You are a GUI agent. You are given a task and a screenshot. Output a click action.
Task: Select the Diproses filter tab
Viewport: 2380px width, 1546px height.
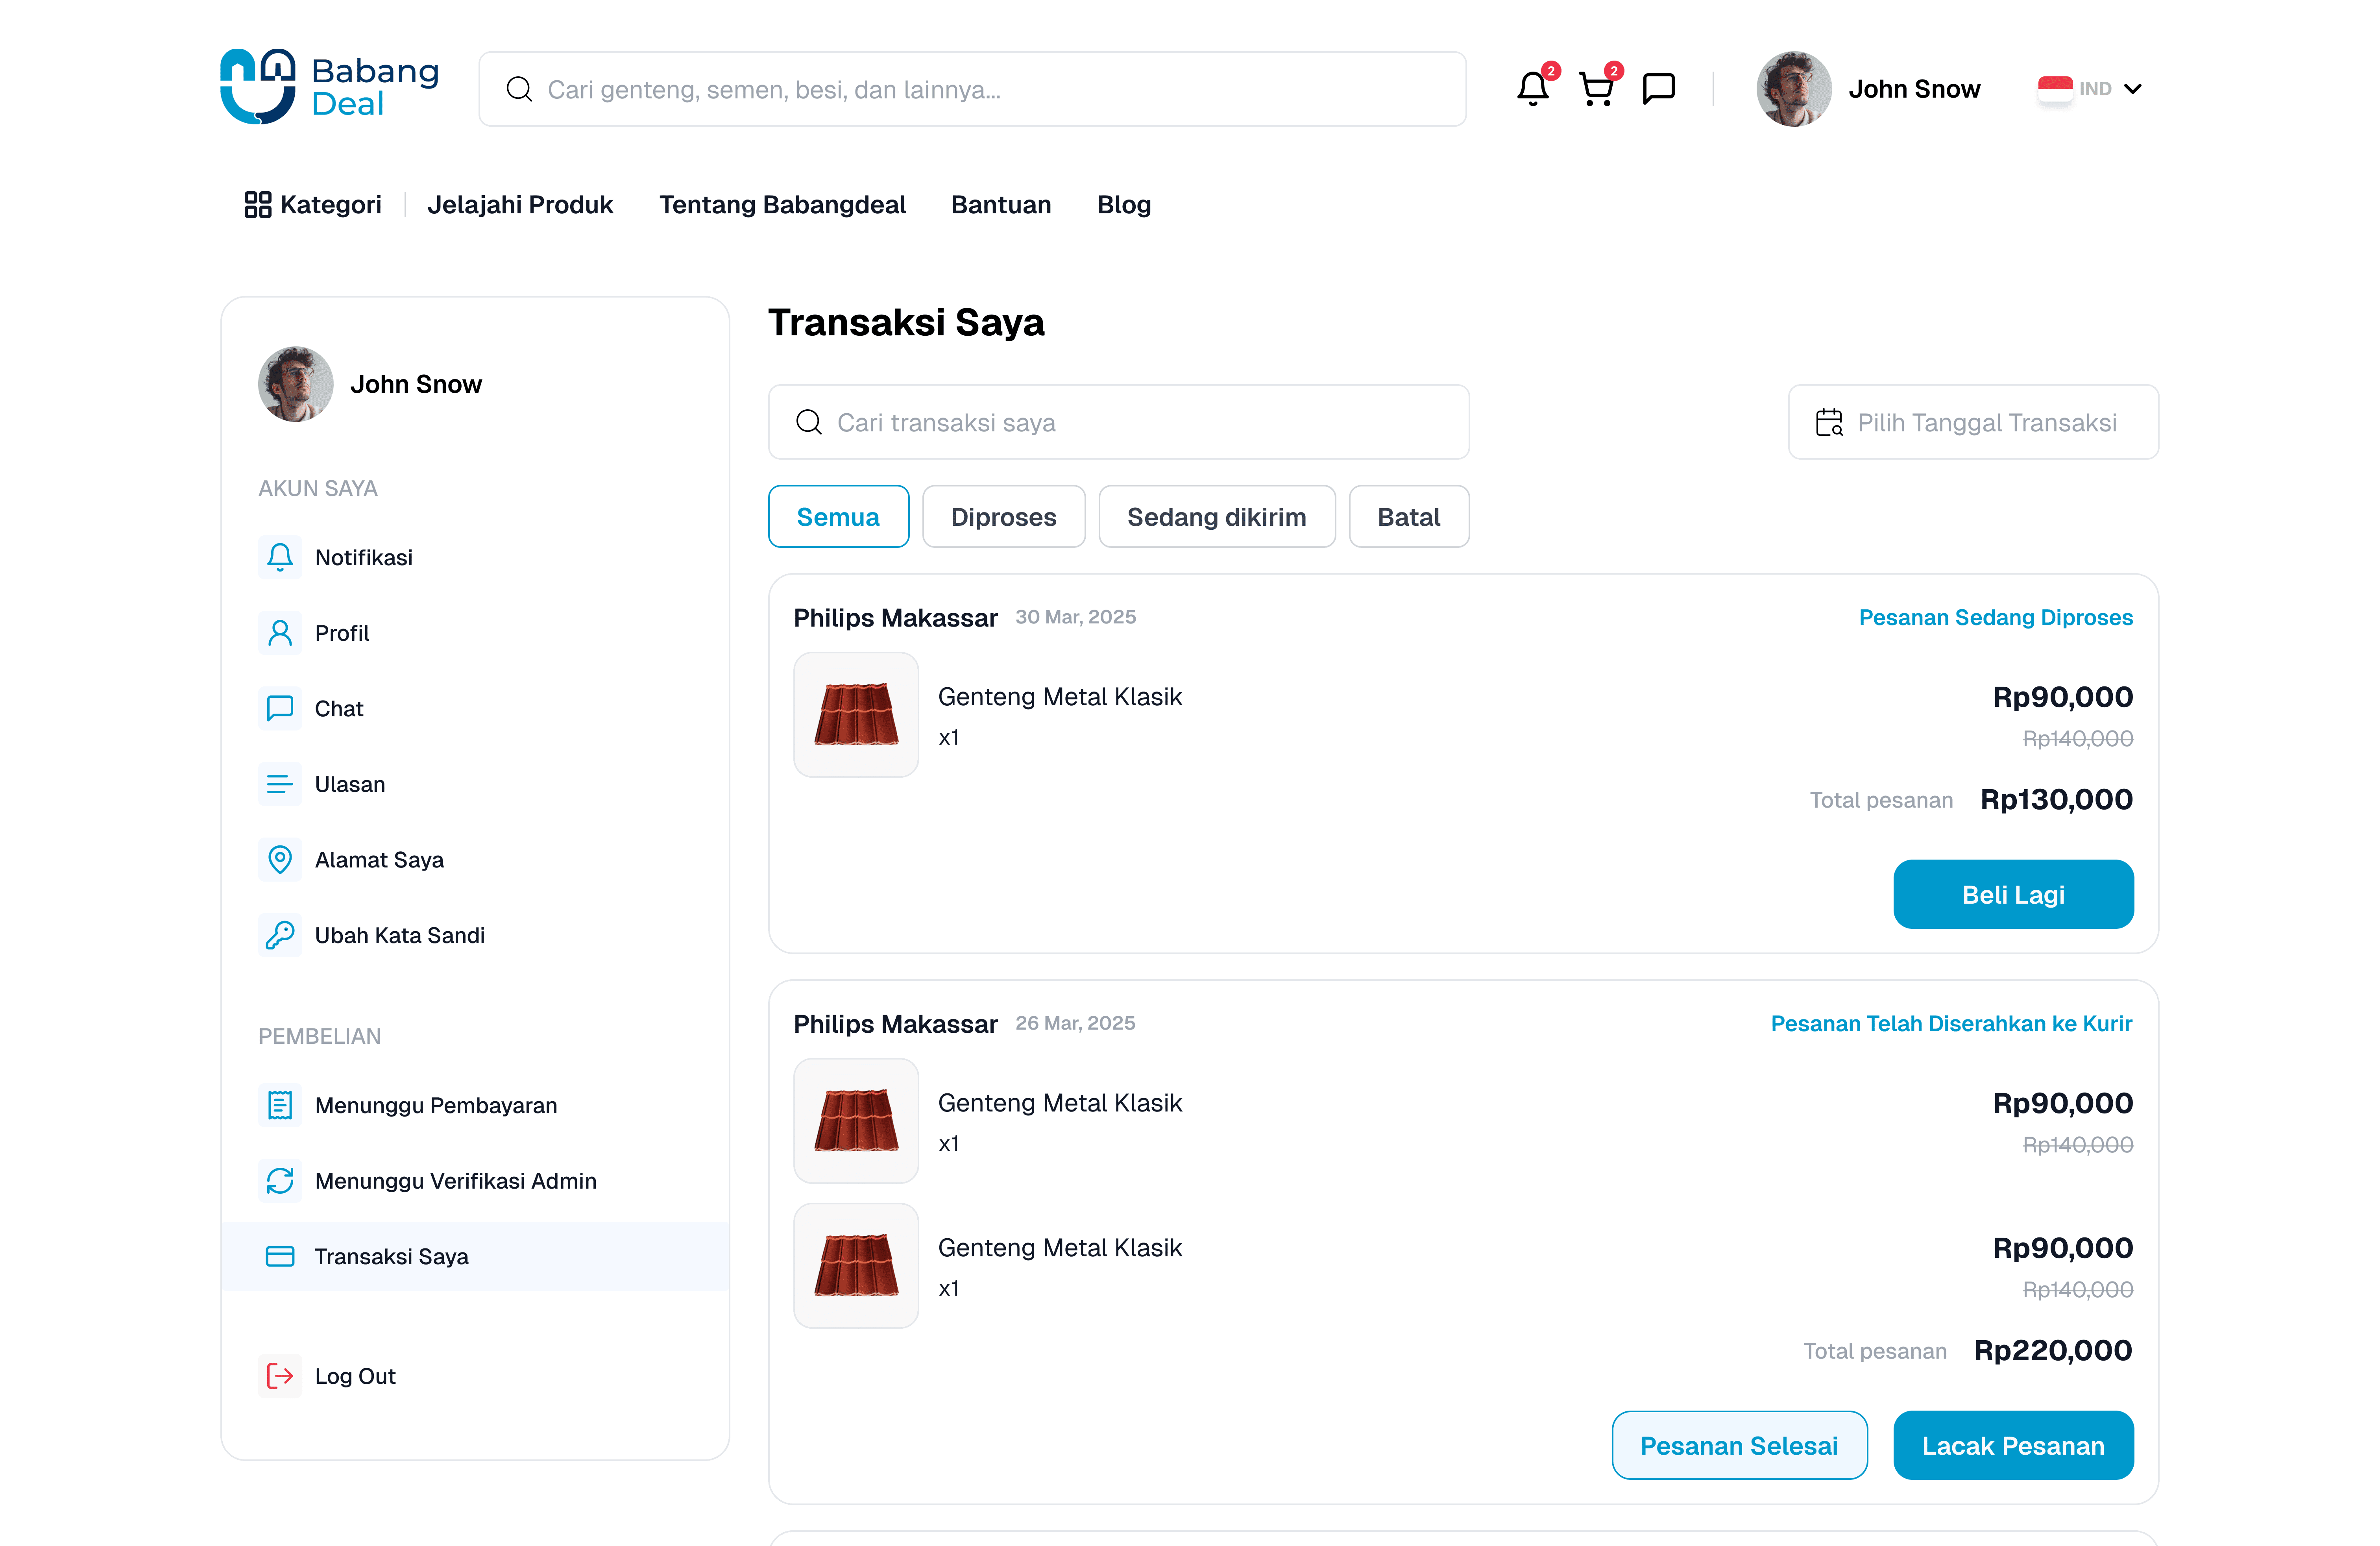pyautogui.click(x=1003, y=517)
